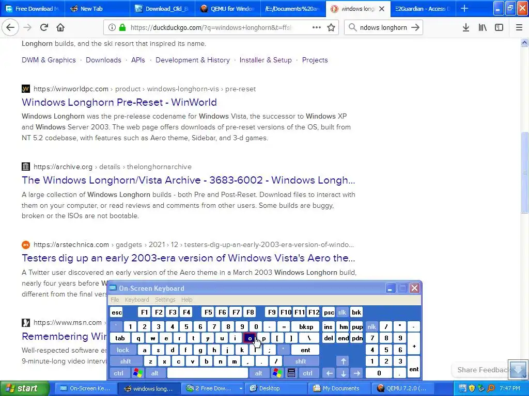Viewport: 529px width, 396px height.
Task: Follow the DWM & Graphics sublink
Action: click(x=49, y=60)
